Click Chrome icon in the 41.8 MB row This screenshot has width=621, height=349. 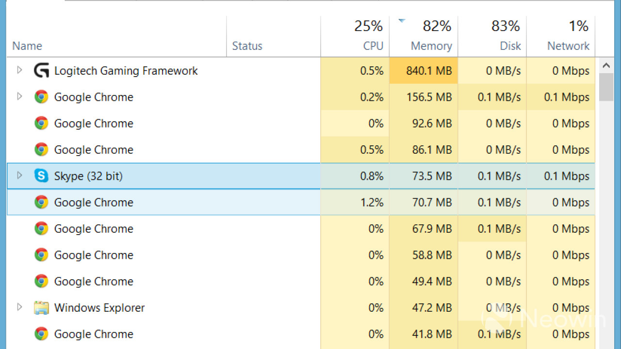(x=41, y=334)
